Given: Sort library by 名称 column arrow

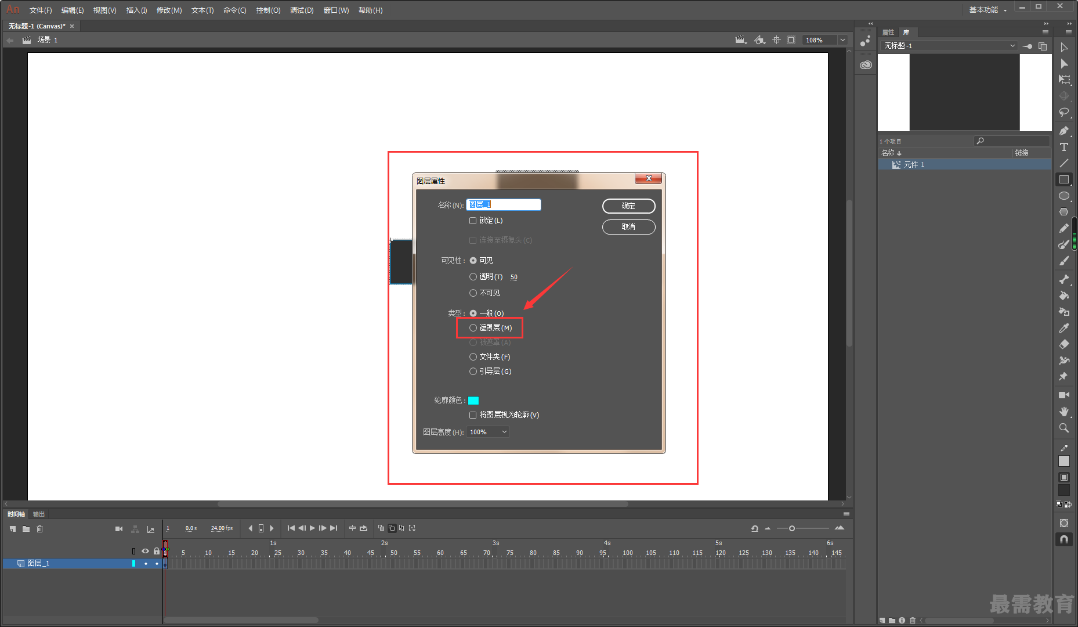Looking at the screenshot, I should [x=899, y=153].
